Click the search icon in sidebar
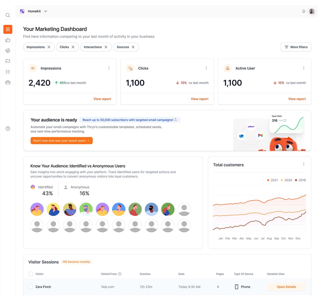This screenshot has height=296, width=318. tap(8, 15)
